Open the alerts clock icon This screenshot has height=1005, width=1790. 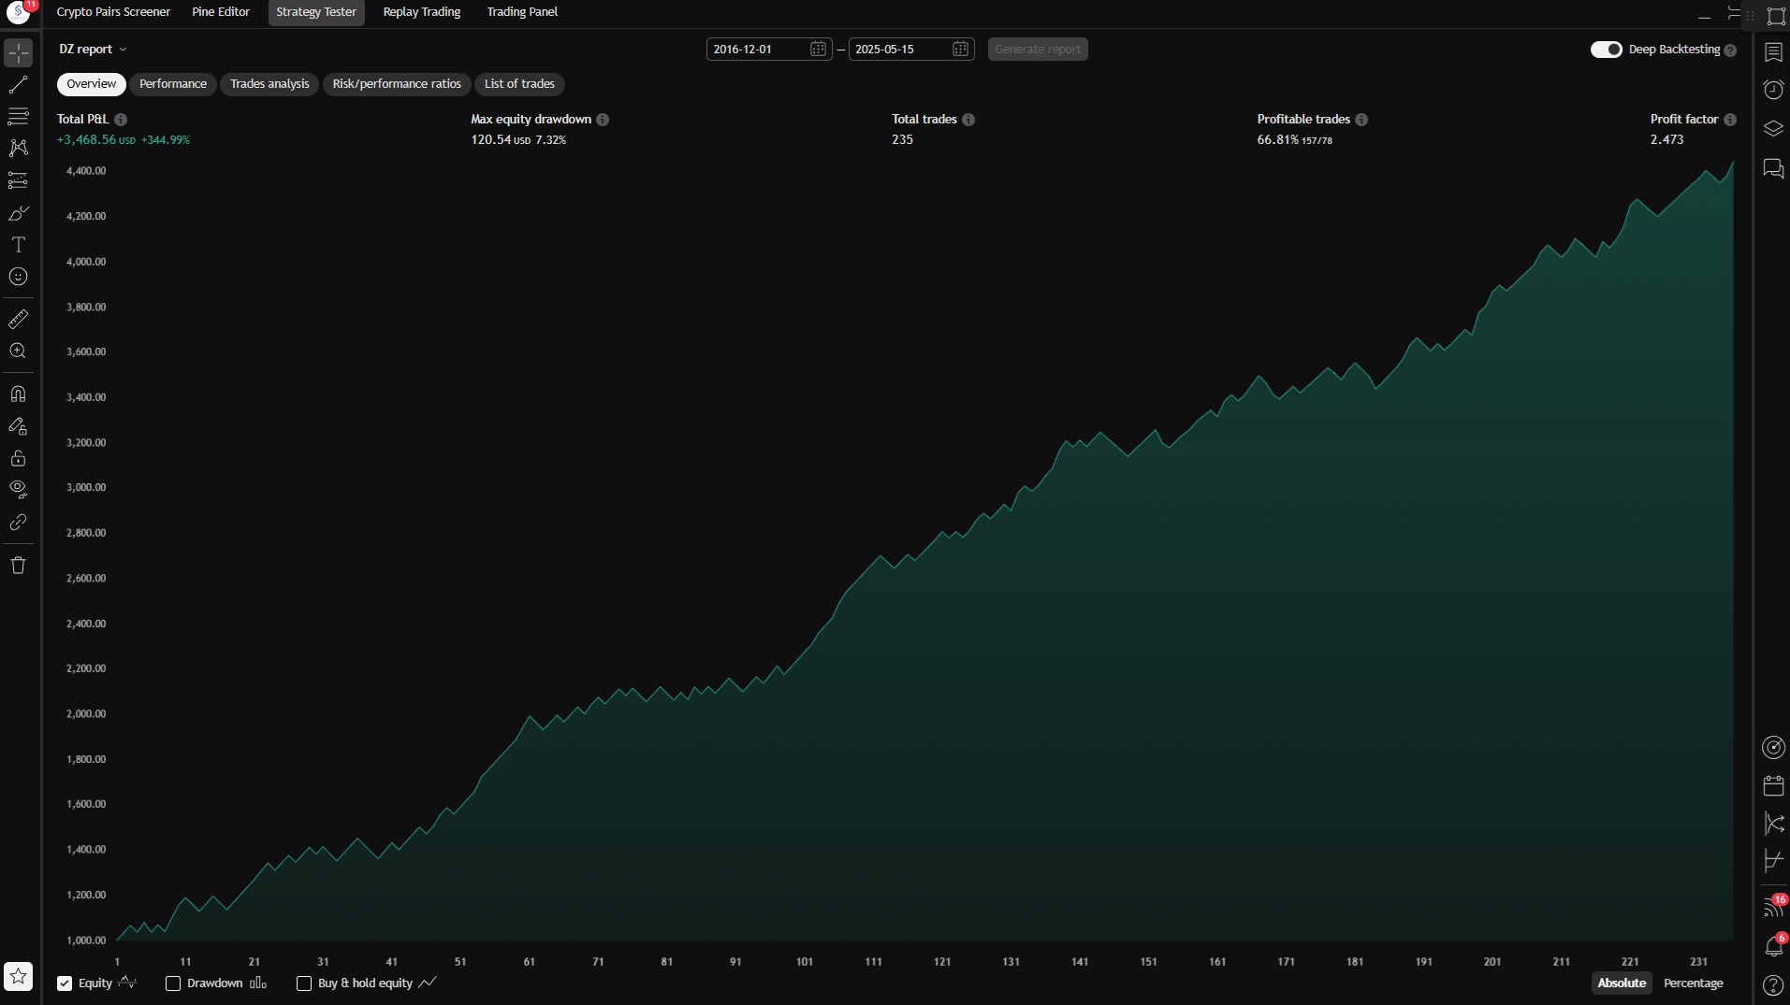[x=1773, y=90]
